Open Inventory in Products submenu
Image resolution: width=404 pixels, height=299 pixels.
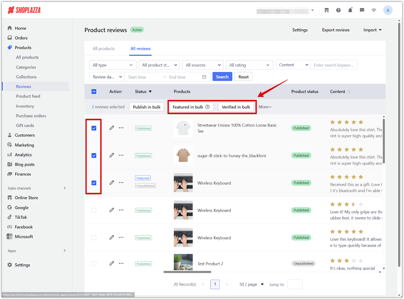[25, 106]
